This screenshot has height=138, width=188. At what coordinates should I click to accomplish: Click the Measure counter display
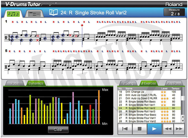175,12
